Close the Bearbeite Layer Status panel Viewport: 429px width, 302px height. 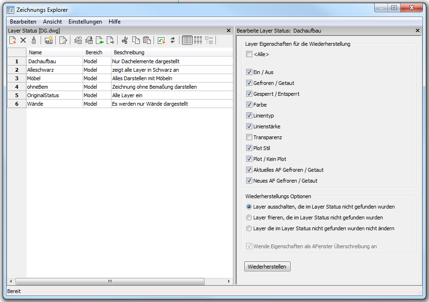point(417,31)
